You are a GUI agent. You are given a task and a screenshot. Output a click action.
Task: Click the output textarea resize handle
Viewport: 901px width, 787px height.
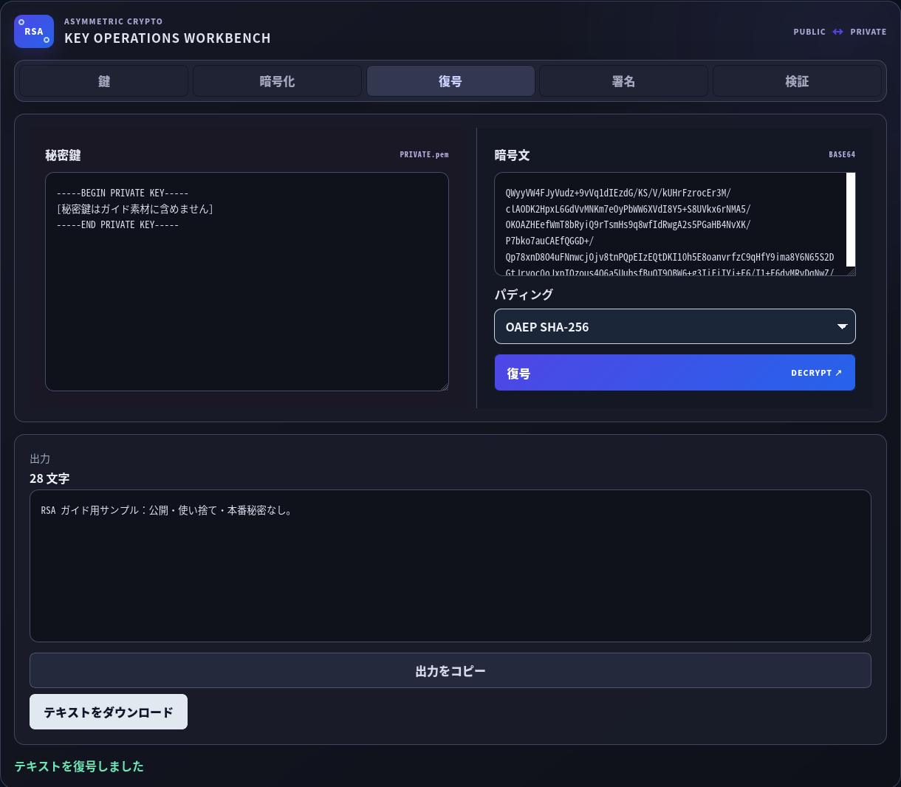click(x=866, y=637)
